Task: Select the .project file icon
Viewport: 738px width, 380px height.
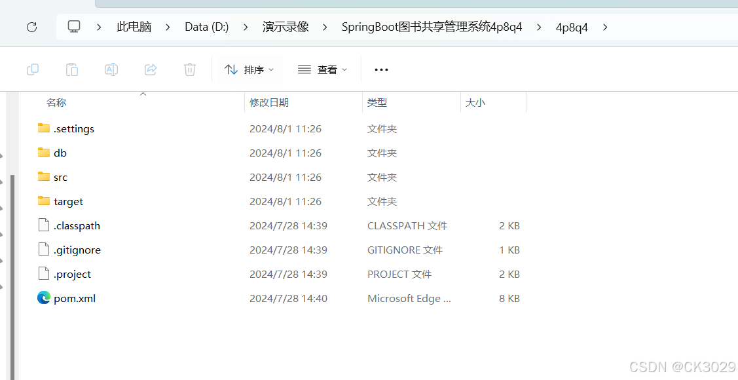Action: (44, 274)
